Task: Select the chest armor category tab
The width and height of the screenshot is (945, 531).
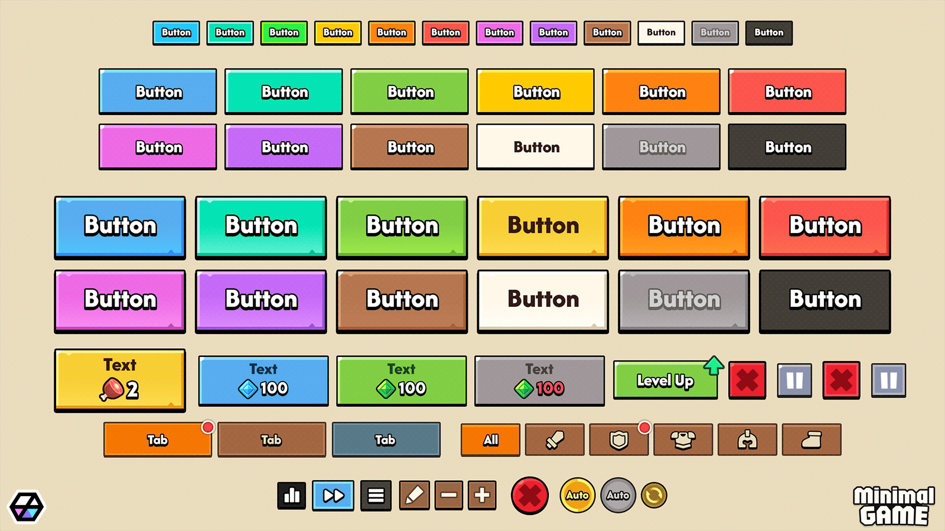Action: 683,440
